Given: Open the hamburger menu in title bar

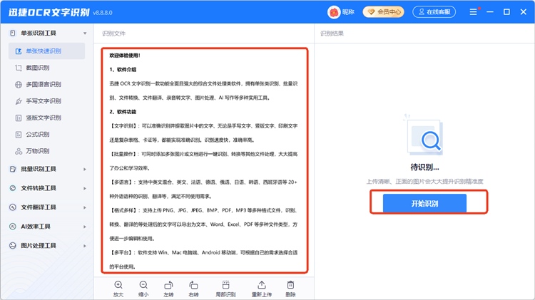Looking at the screenshot, I should click(473, 12).
